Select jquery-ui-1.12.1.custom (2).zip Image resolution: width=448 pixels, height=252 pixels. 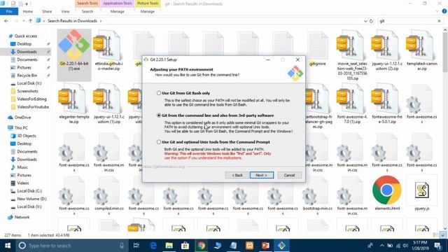pos(387,51)
